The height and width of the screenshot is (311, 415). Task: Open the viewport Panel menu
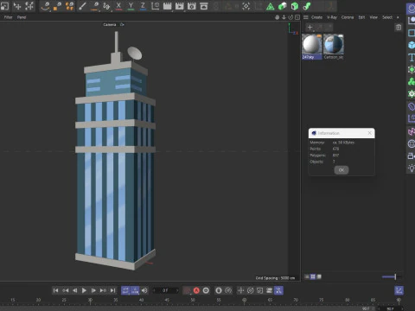pyautogui.click(x=22, y=17)
